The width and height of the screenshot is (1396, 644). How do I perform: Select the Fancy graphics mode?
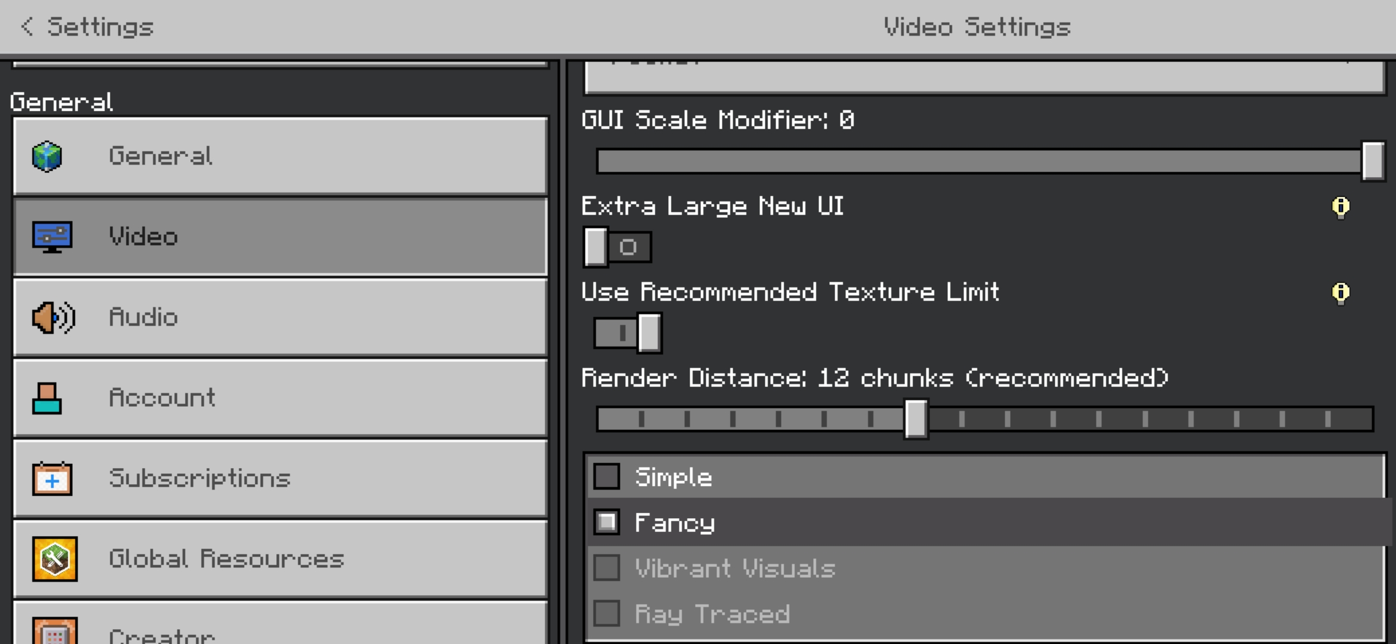[x=607, y=523]
